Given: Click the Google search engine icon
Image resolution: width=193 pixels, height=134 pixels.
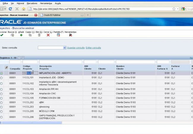Looking at the screenshot, I should coord(183,9).
